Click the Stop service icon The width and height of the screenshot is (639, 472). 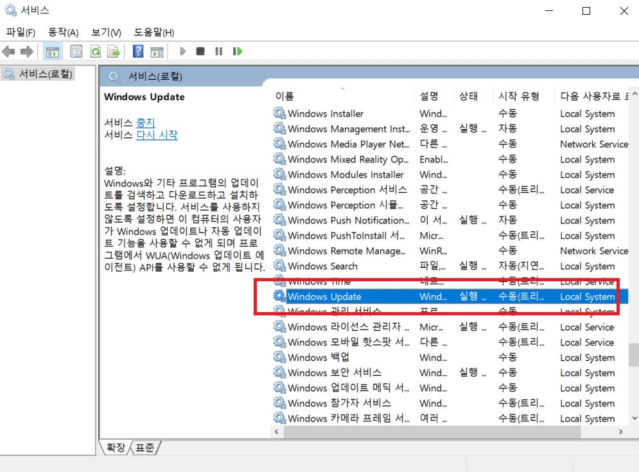coord(200,51)
